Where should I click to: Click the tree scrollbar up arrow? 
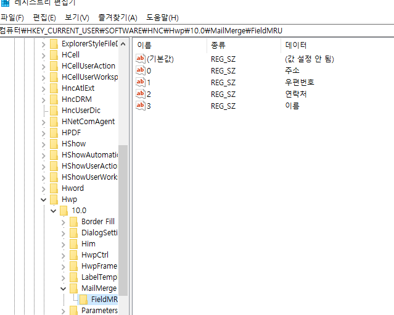click(123, 44)
